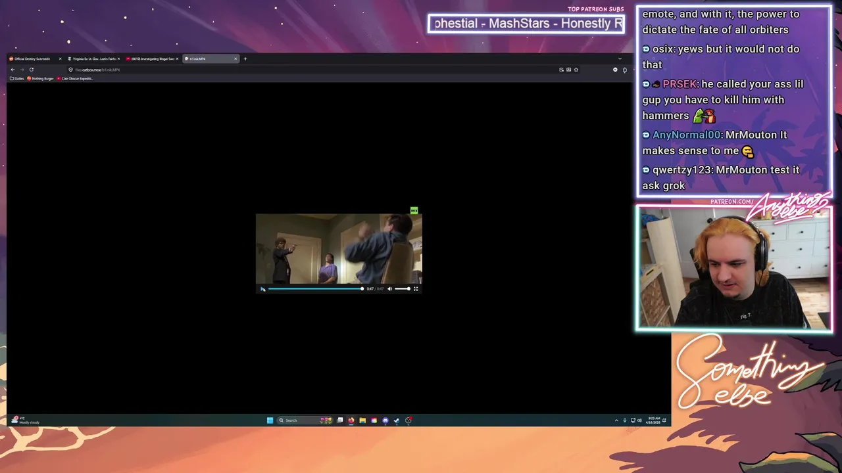Go back to the previous page
842x473 pixels.
click(12, 70)
